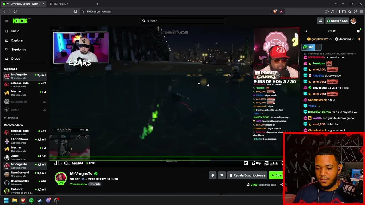
Task: Select the MrVargasTv Stream browser tab
Action: click(24, 4)
